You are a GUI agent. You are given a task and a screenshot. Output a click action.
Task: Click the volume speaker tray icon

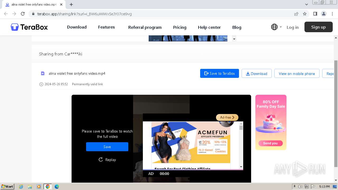(300, 187)
